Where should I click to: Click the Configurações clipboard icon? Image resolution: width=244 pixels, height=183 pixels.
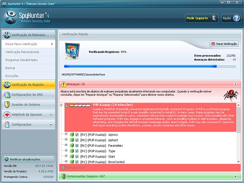[x=7, y=125]
